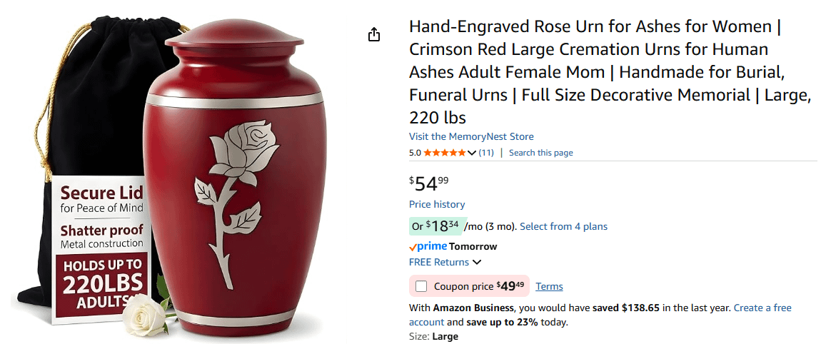This screenshot has height=344, width=826.
Task: Click Create a free account link
Action: click(x=762, y=308)
